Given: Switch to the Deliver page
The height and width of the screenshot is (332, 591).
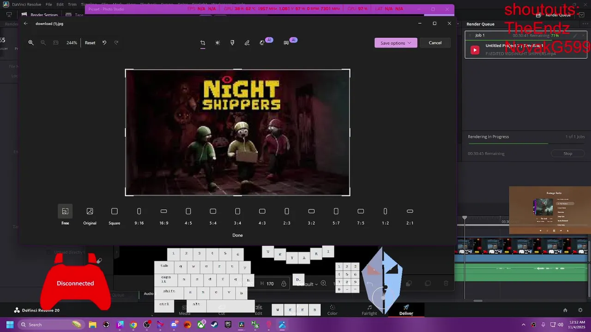Looking at the screenshot, I should click(406, 310).
